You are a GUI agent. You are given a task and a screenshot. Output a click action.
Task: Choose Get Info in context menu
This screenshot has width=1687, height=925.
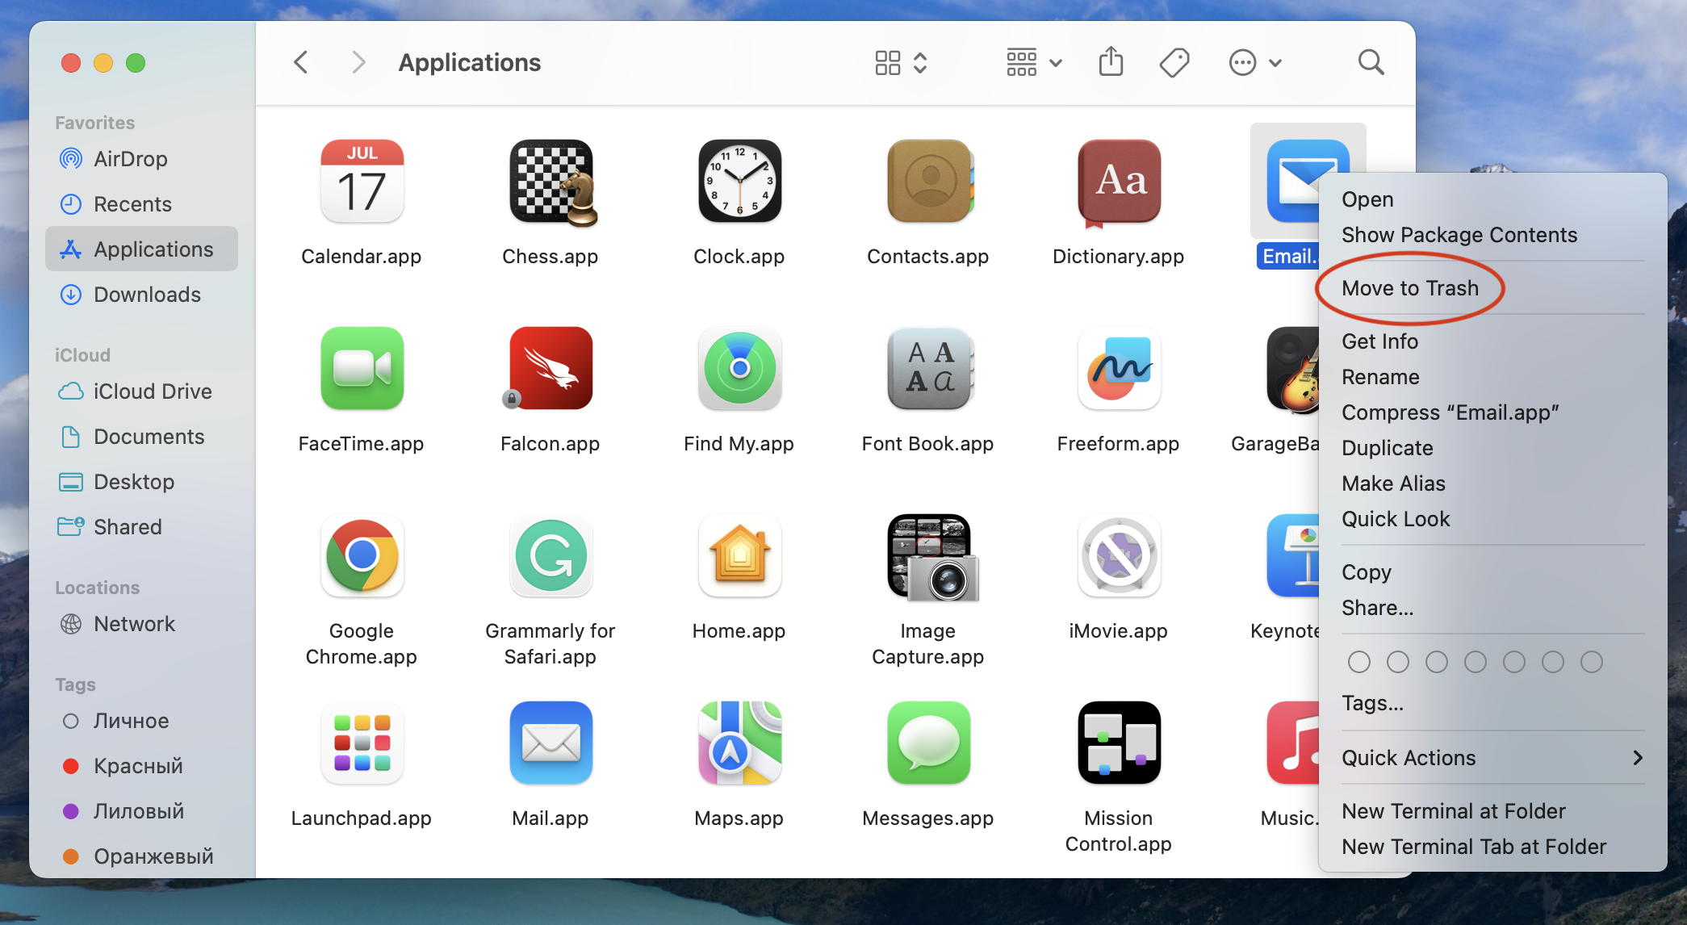click(x=1492, y=341)
